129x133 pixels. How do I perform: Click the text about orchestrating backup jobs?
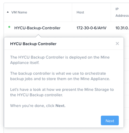pyautogui.click(x=60, y=76)
